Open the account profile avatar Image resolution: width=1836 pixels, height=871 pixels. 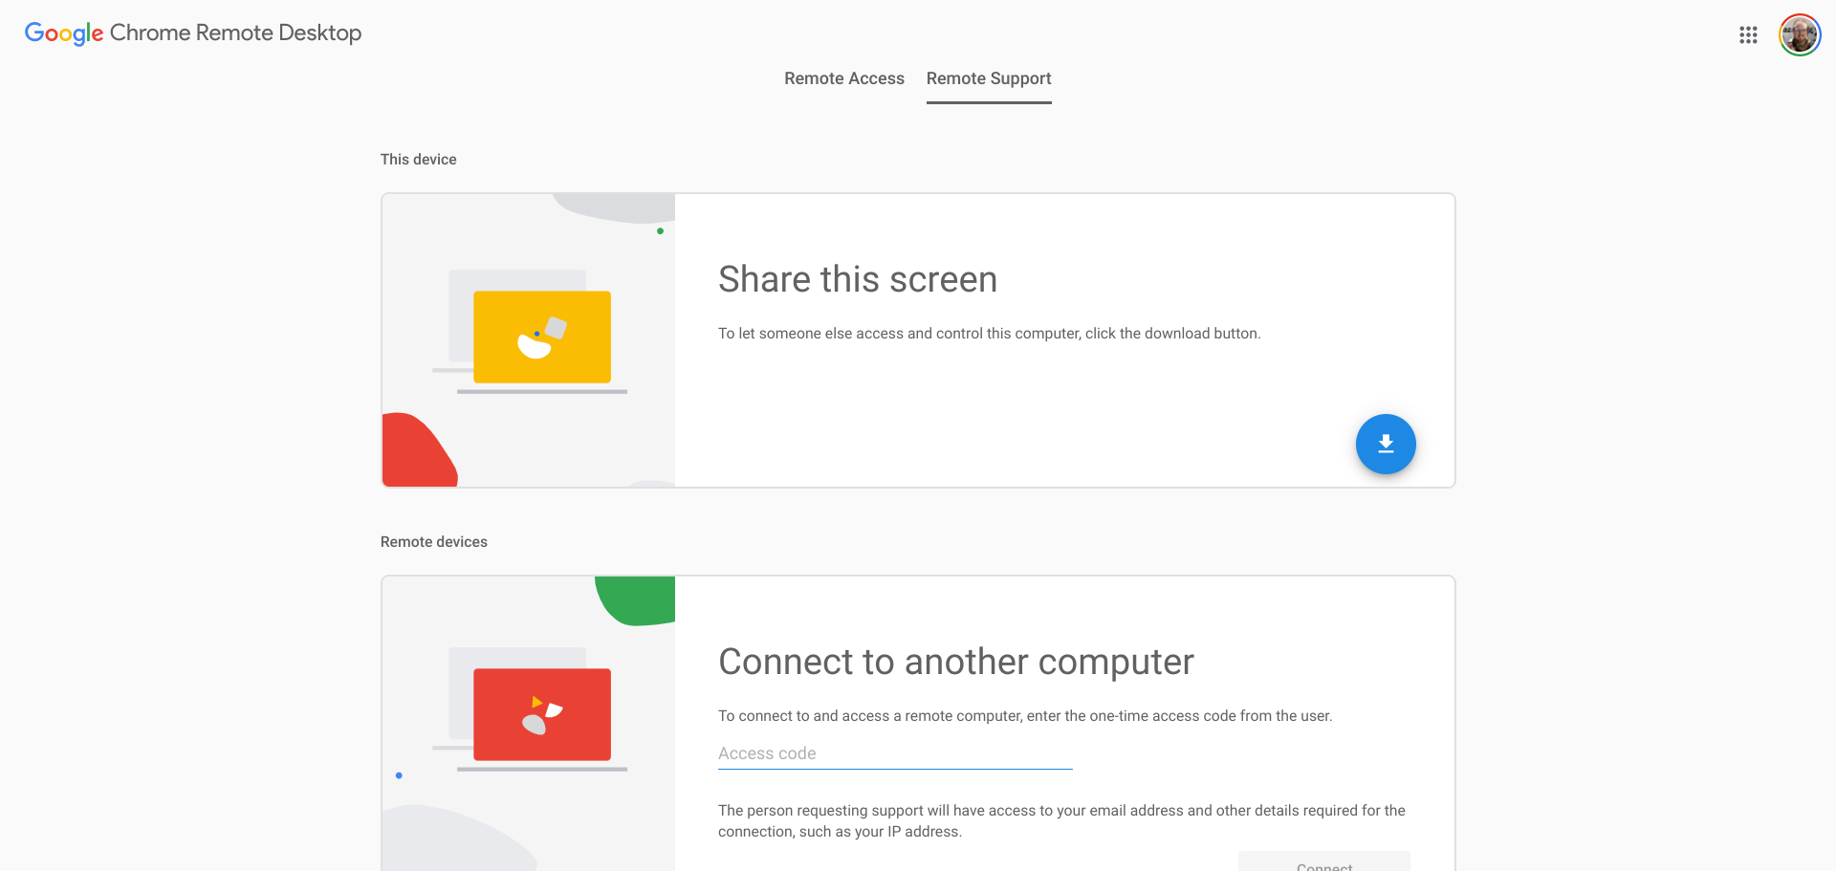1799,35
